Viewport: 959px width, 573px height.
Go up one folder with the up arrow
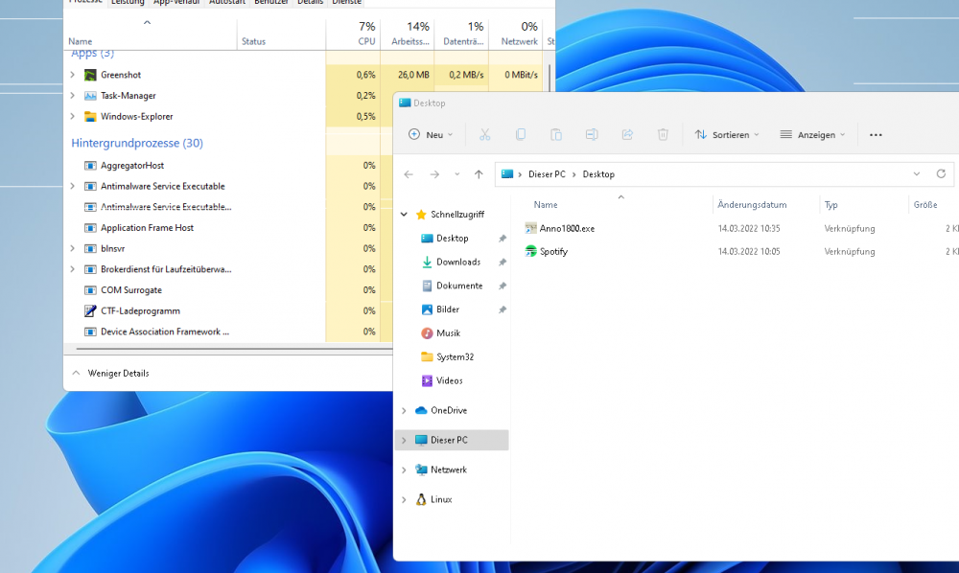pyautogui.click(x=479, y=174)
